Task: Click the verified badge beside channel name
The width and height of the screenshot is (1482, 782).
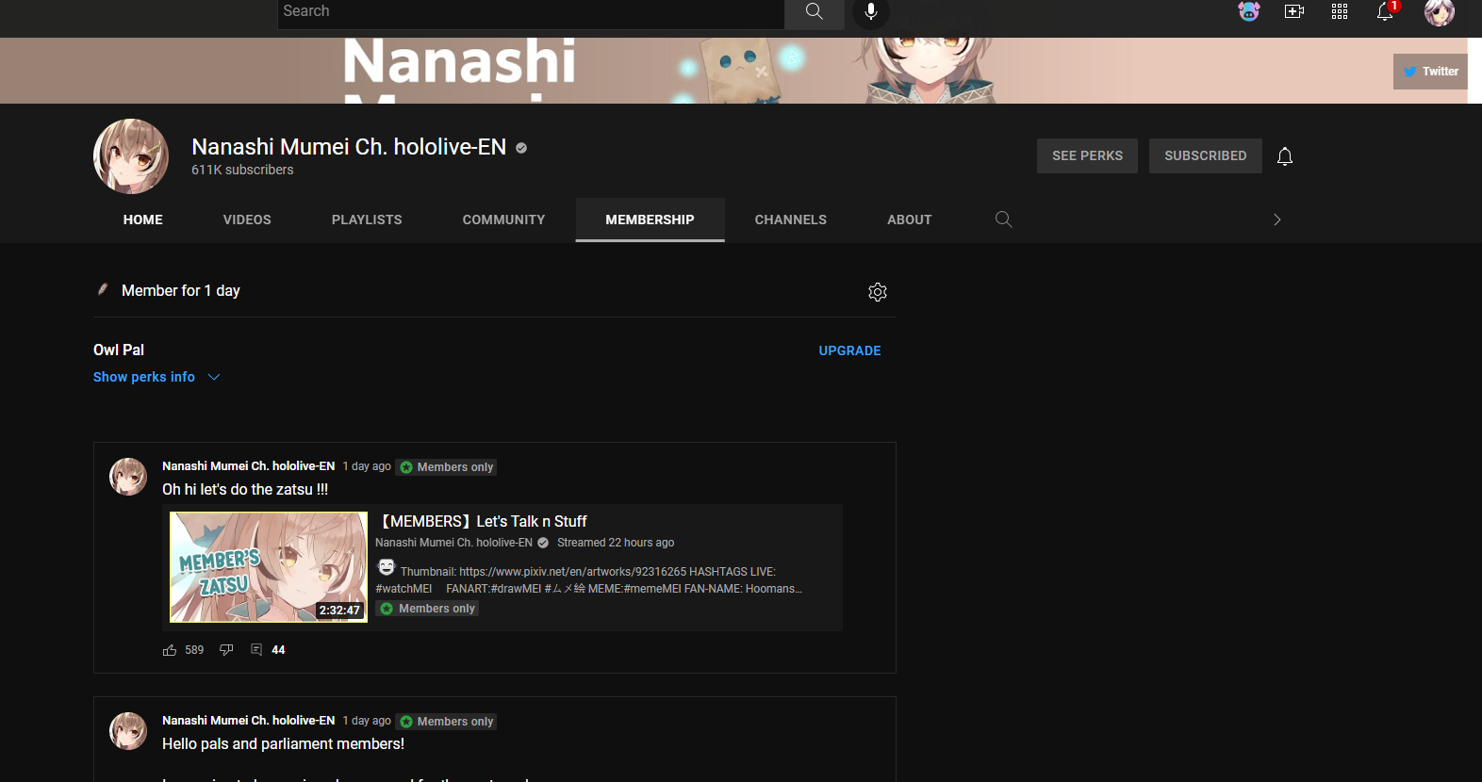Action: pyautogui.click(x=521, y=148)
